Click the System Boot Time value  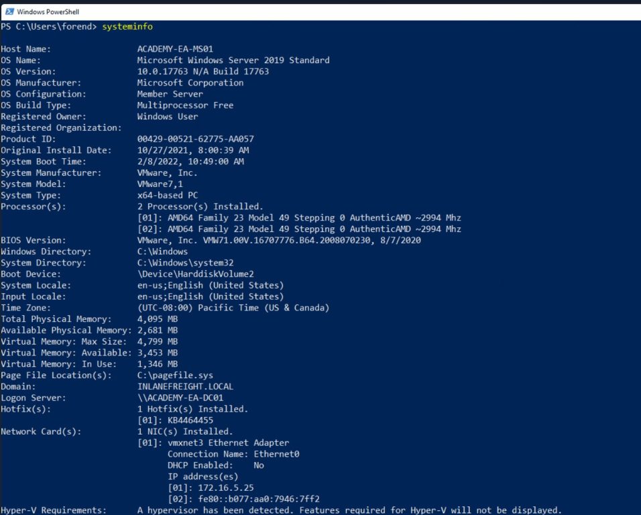190,162
